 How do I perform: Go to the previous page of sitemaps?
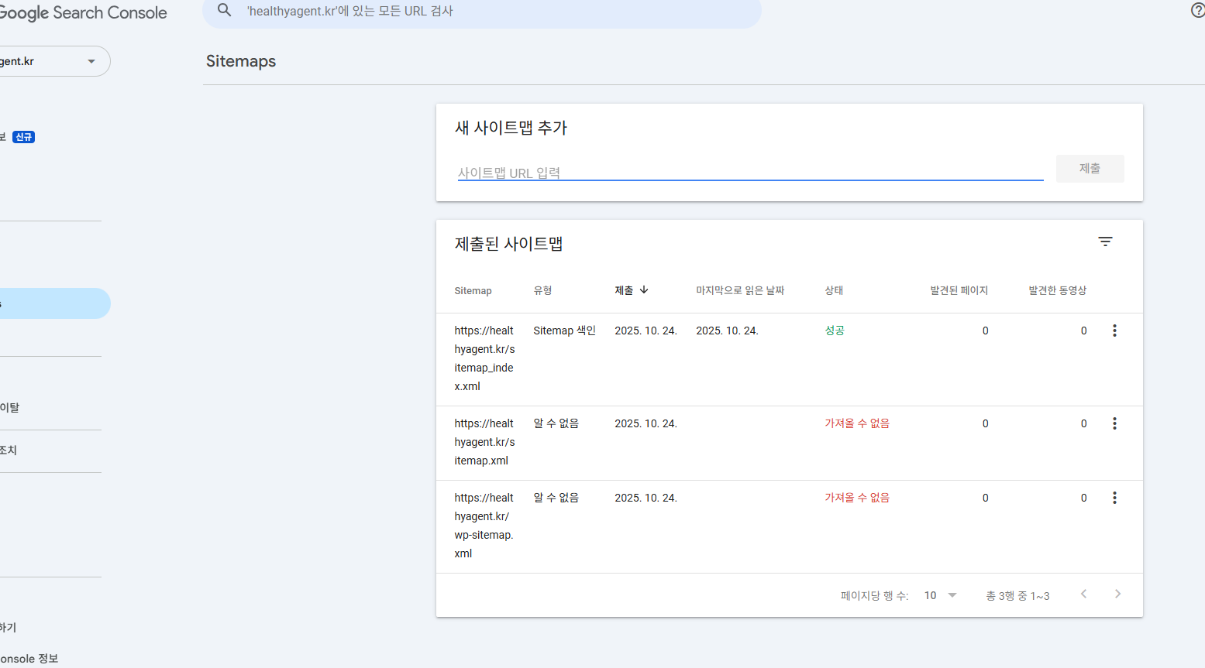point(1084,594)
